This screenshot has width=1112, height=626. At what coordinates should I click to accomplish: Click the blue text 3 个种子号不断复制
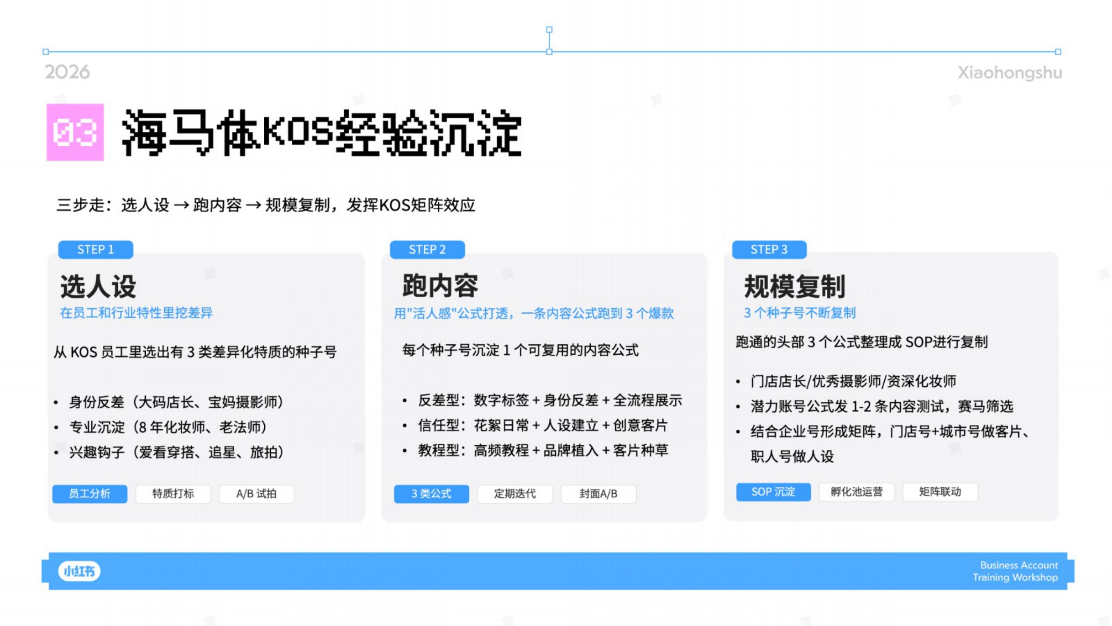[x=800, y=313]
